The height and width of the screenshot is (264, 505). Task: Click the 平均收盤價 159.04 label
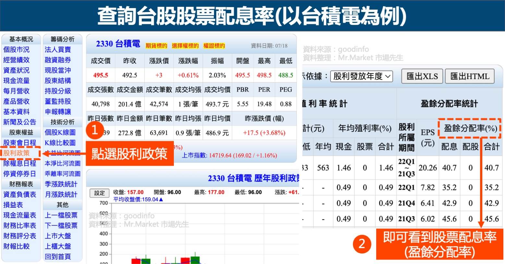138,200
